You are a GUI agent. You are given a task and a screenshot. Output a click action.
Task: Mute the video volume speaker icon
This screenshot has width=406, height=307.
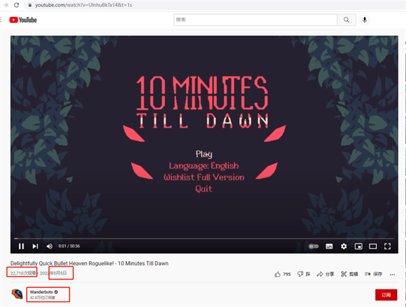coord(49,246)
